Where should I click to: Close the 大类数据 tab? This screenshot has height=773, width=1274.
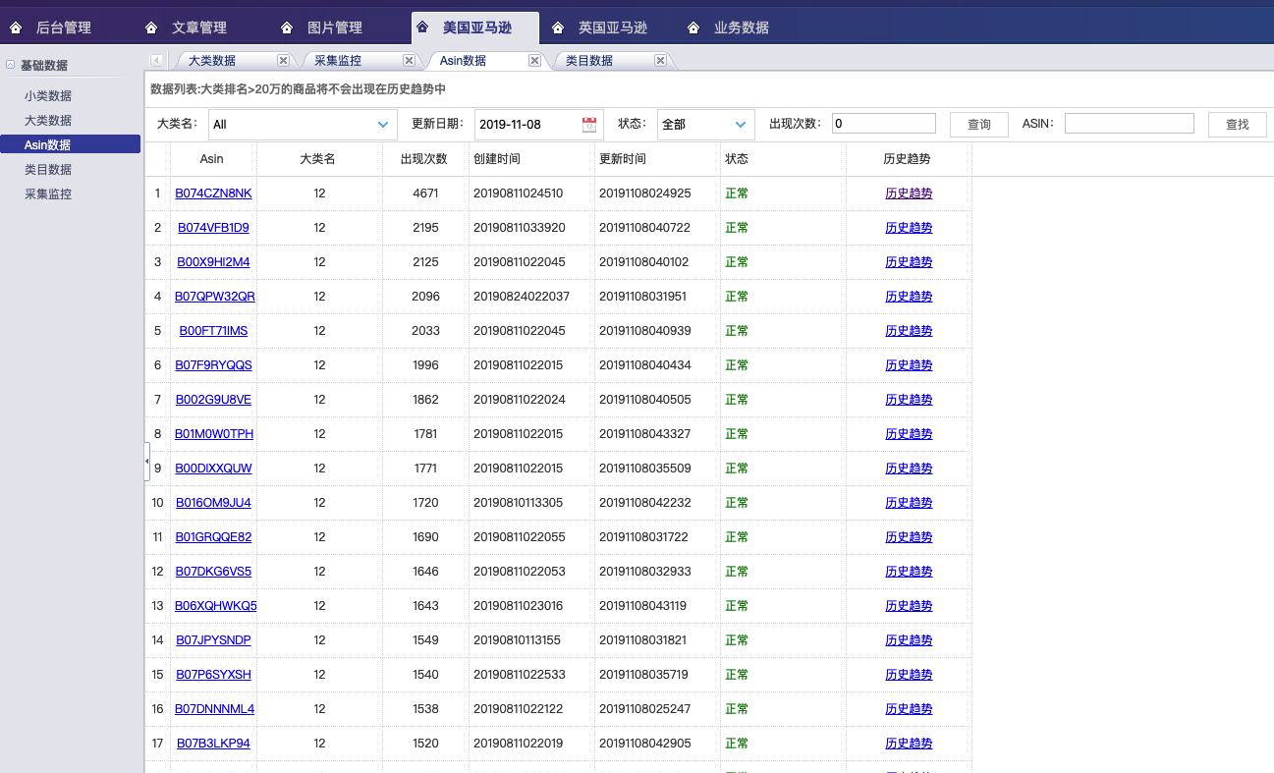pos(283,60)
